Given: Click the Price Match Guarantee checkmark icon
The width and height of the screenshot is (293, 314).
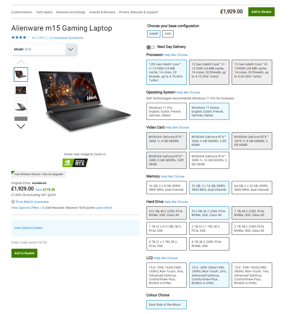Looking at the screenshot, I should tap(13, 202).
